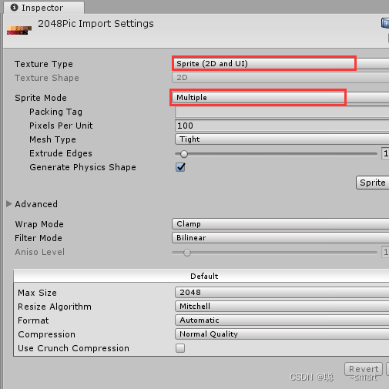Viewport: 389px width, 389px height.
Task: Open the Sprite Mode dropdown
Action: (x=280, y=98)
